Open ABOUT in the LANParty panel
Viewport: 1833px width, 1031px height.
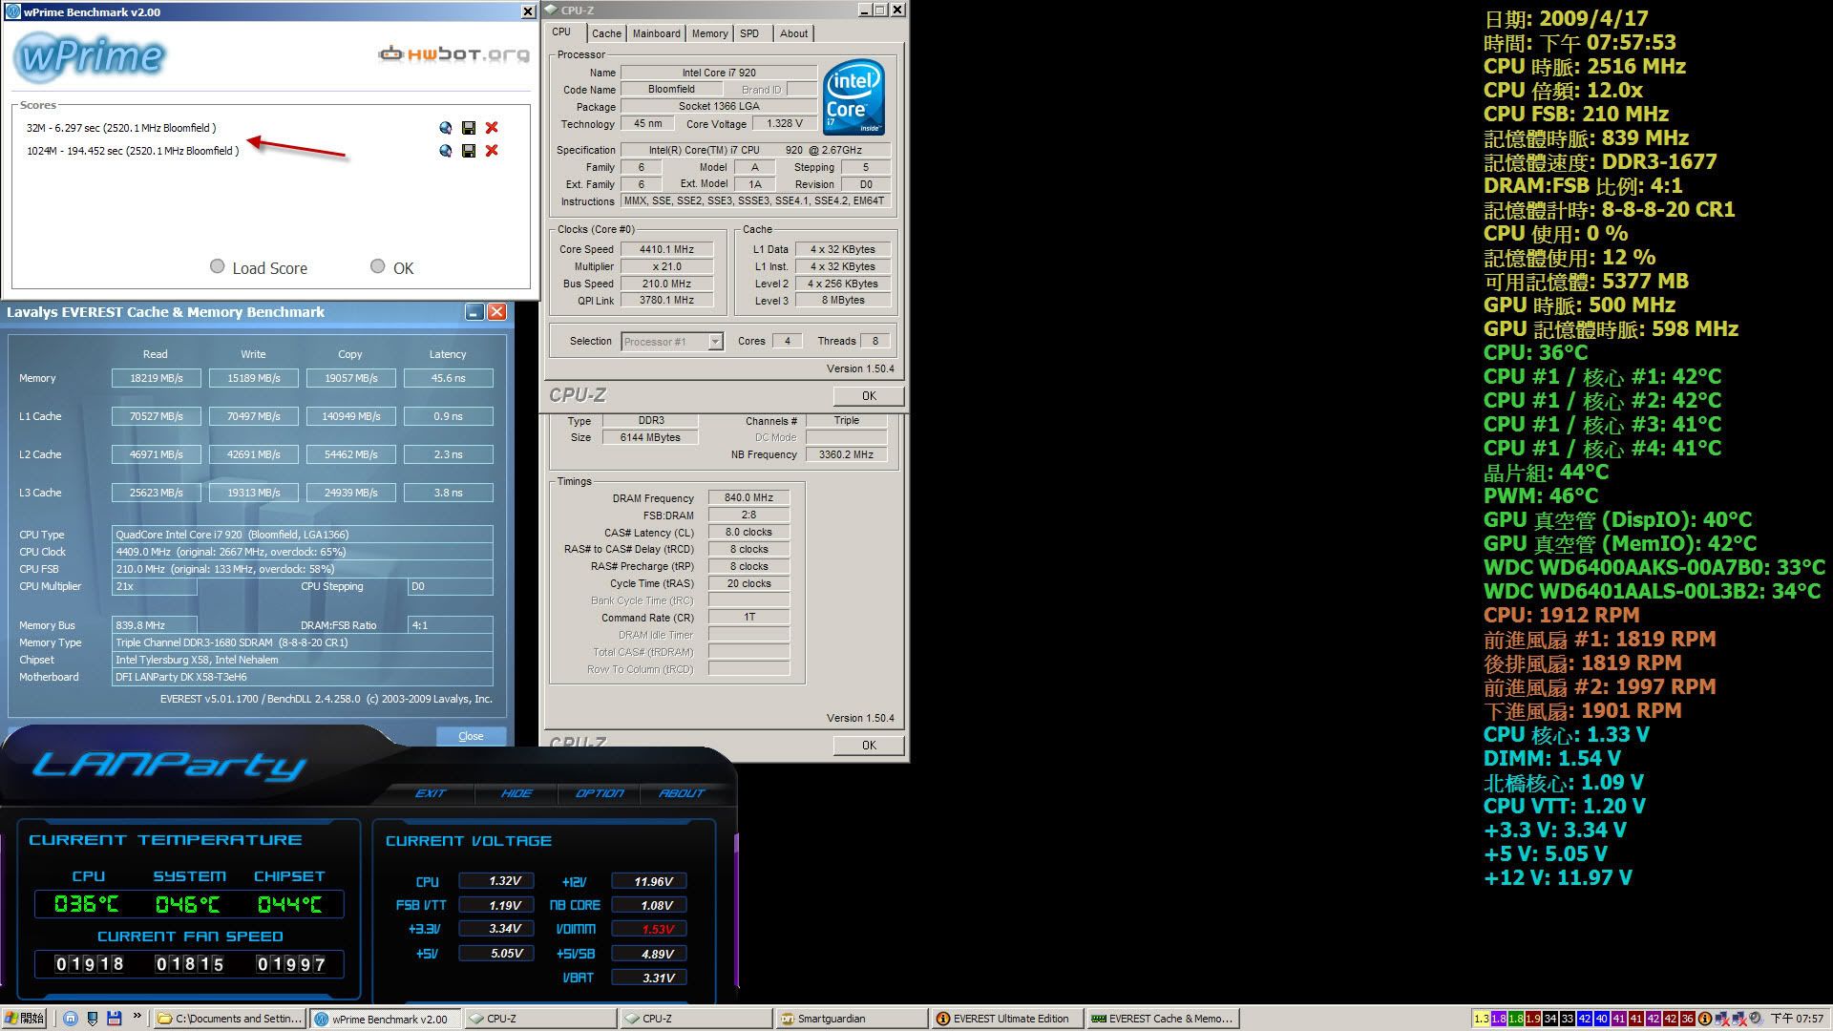click(682, 793)
